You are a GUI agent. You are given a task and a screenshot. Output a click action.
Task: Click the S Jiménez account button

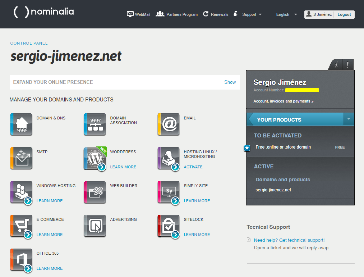tap(319, 14)
